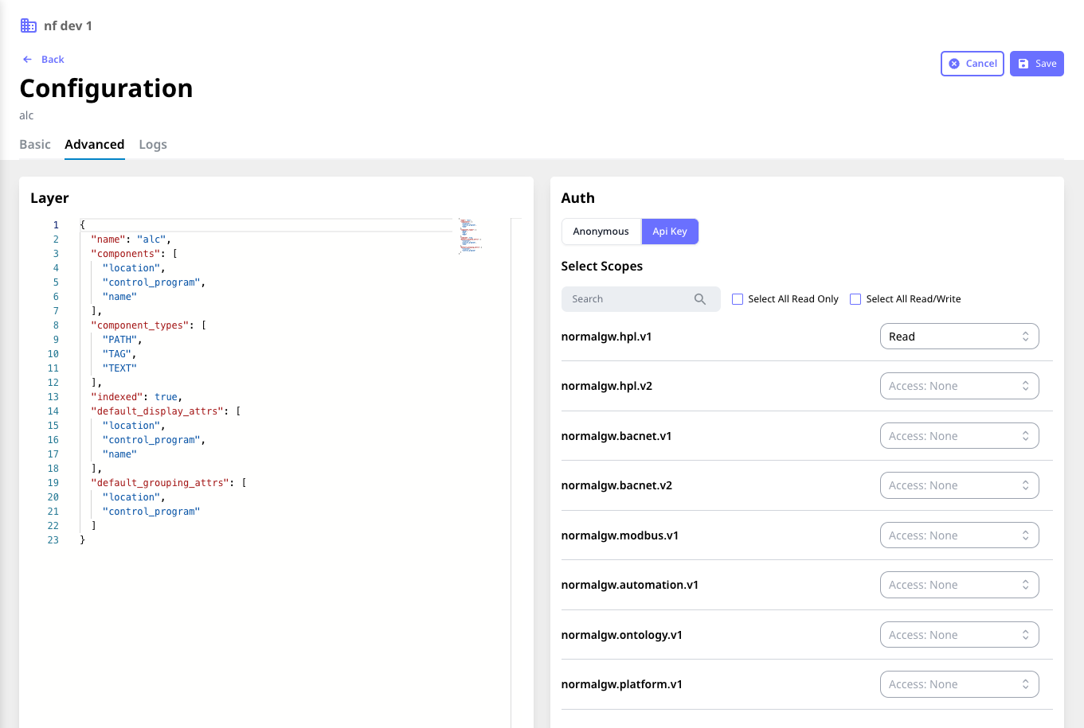1084x728 pixels.
Task: Open the Logs tab
Action: [x=153, y=144]
